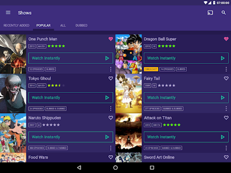
Task: Watch Tokyo Ghoul instantly
Action: [x=71, y=98]
